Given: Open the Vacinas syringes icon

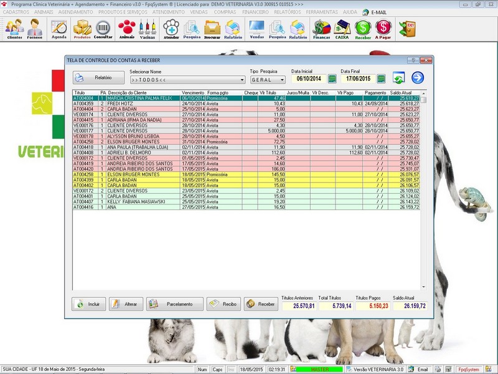Looking at the screenshot, I should point(148,29).
